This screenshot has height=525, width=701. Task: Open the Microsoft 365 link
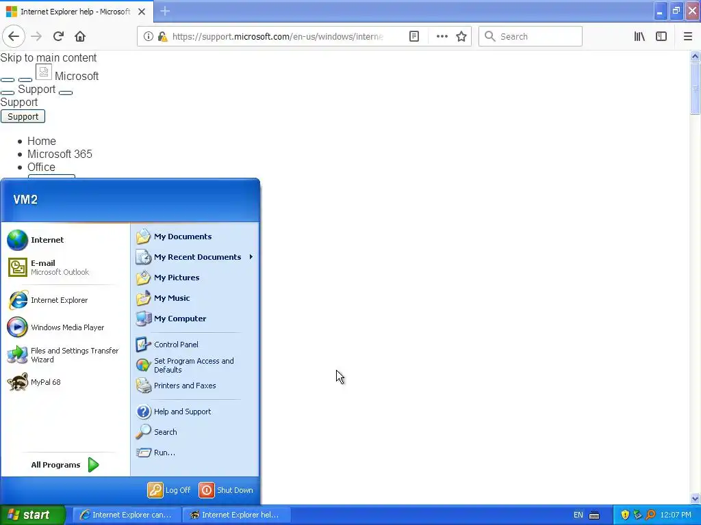pyautogui.click(x=60, y=154)
